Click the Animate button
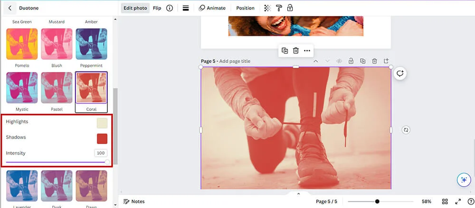The image size is (475, 208). 212,8
